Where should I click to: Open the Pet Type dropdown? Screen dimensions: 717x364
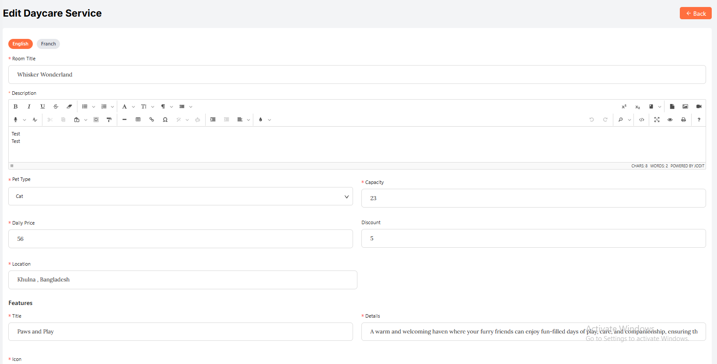(180, 197)
